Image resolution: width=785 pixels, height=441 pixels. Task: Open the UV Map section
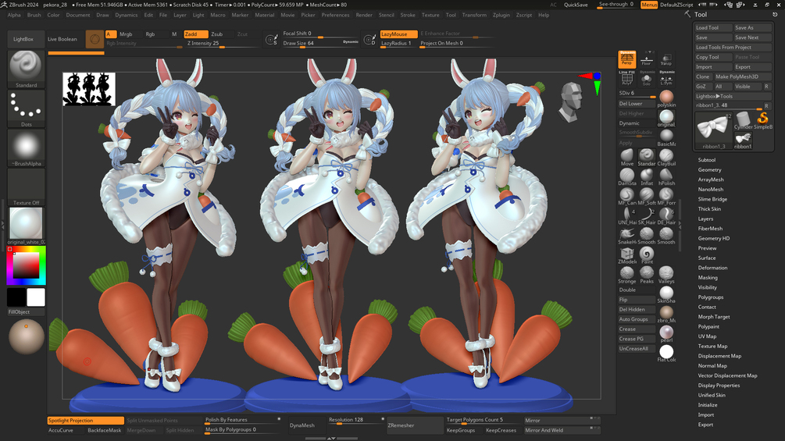pos(707,336)
